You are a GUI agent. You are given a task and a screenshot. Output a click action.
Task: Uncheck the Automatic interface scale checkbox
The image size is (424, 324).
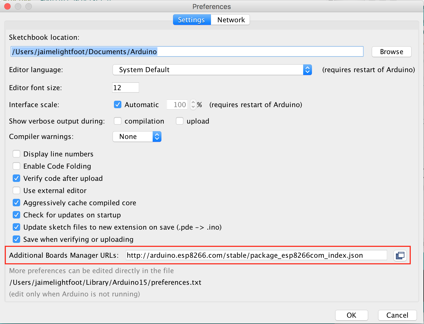(118, 104)
